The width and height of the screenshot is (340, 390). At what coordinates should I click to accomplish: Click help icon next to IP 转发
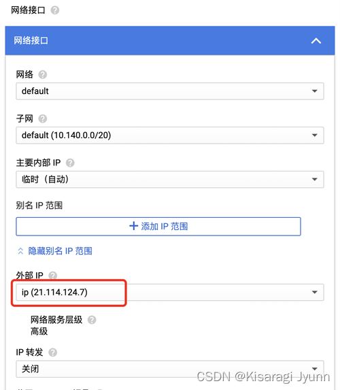52,353
